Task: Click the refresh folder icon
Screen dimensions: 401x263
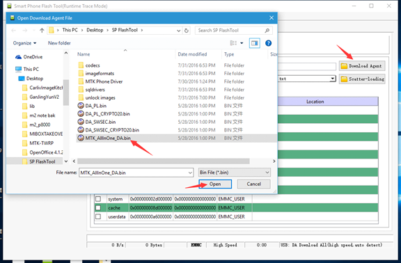Action: coord(187,31)
